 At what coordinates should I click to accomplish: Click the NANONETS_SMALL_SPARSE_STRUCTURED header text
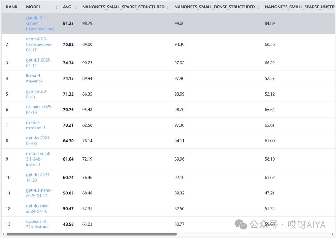click(124, 7)
